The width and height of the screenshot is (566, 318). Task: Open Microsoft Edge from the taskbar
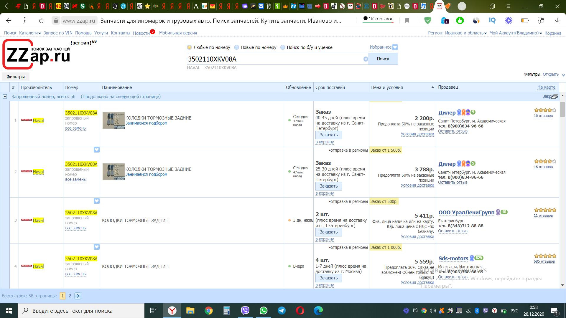tap(318, 311)
